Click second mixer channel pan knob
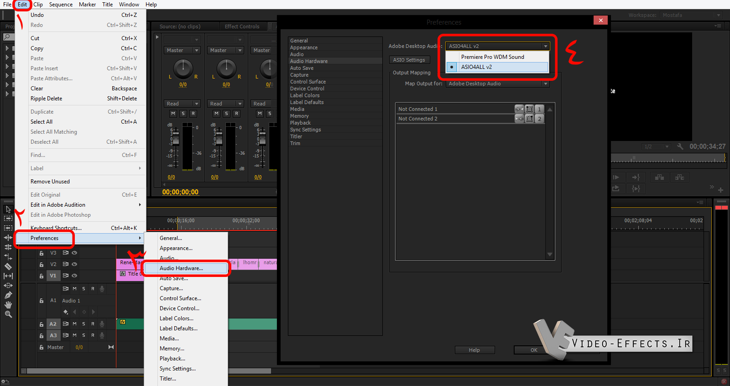The image size is (730, 386). coord(227,68)
